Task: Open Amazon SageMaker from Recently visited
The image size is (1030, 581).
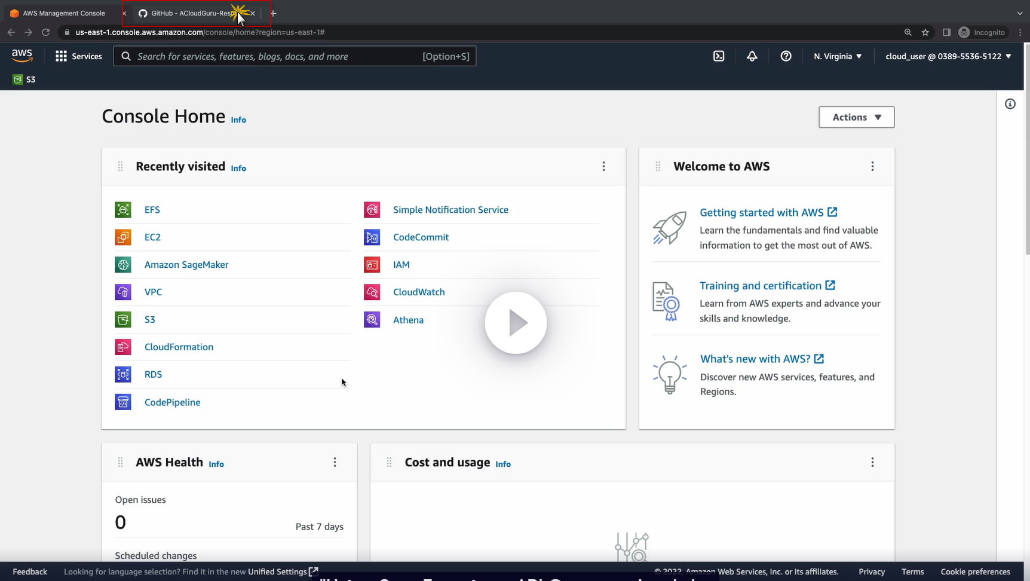Action: (x=186, y=264)
